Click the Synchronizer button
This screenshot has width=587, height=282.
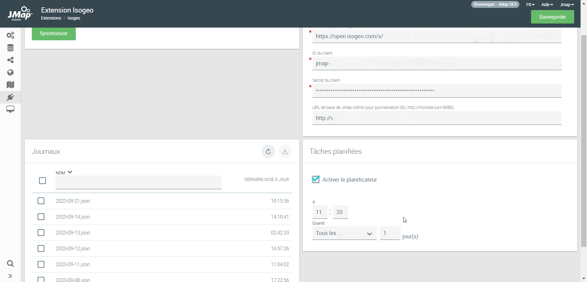(x=54, y=34)
